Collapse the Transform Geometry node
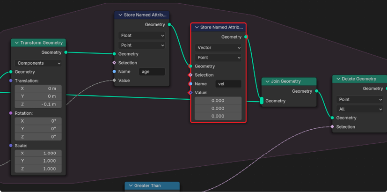Image resolution: width=387 pixels, height=192 pixels. click(x=17, y=43)
